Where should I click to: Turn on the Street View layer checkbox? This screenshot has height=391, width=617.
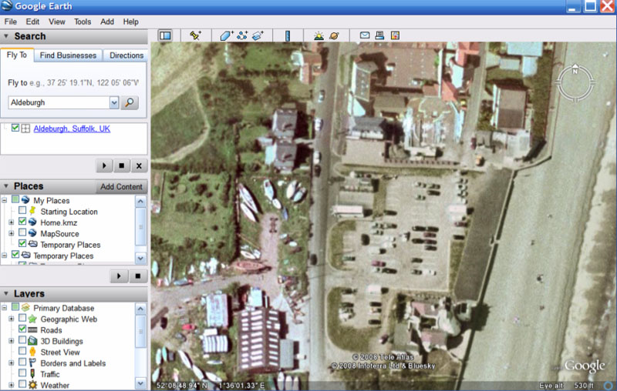click(x=22, y=351)
